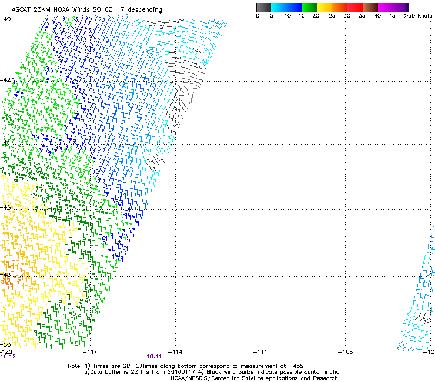Image resolution: width=435 pixels, height=382 pixels.
Task: Click the note 'Times are GMT' line
Action: (x=186, y=366)
